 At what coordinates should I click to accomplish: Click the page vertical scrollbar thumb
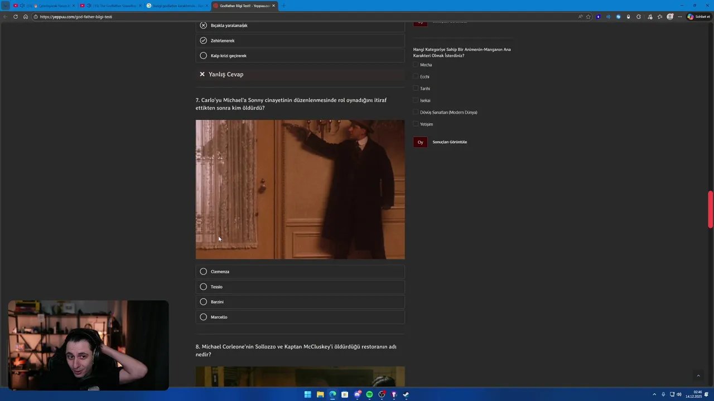[x=710, y=209]
